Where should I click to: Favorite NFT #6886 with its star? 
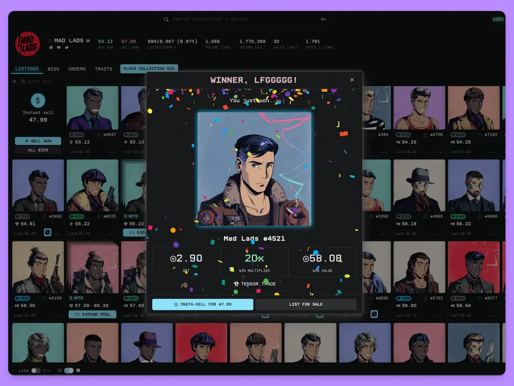pos(480,216)
